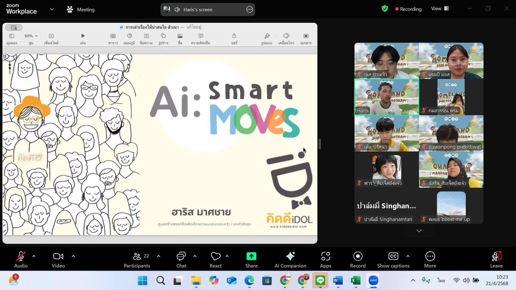
Task: Open the Apps panel
Action: (325, 259)
